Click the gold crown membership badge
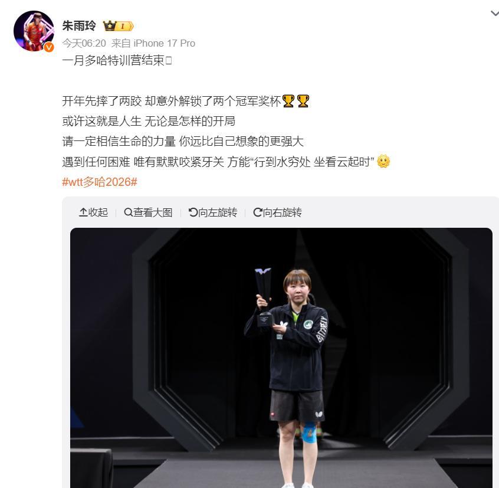 pyautogui.click(x=118, y=26)
